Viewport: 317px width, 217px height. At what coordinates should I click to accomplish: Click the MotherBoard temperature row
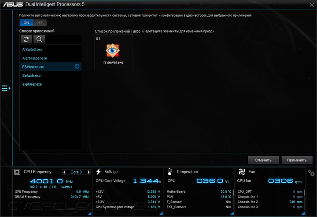[x=199, y=192]
